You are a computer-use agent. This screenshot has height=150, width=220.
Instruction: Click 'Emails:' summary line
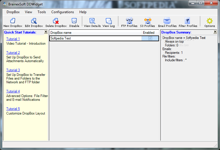click(x=167, y=49)
